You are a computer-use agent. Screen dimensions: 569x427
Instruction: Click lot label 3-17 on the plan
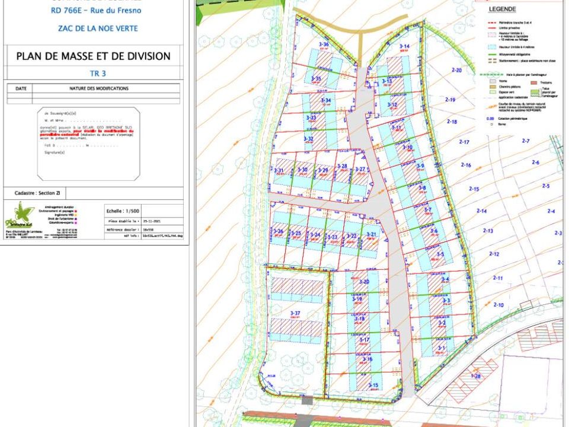[365, 340]
